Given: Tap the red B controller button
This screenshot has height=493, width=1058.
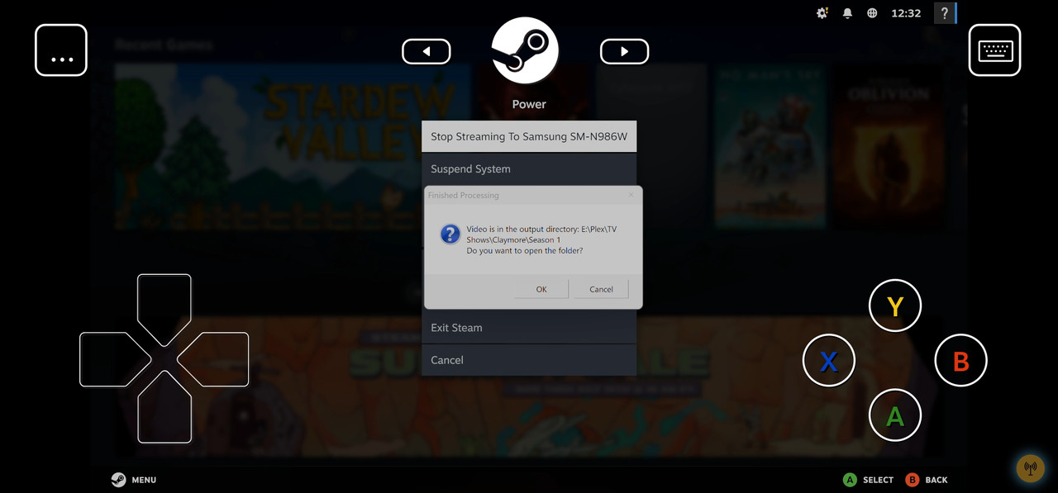Looking at the screenshot, I should (960, 361).
